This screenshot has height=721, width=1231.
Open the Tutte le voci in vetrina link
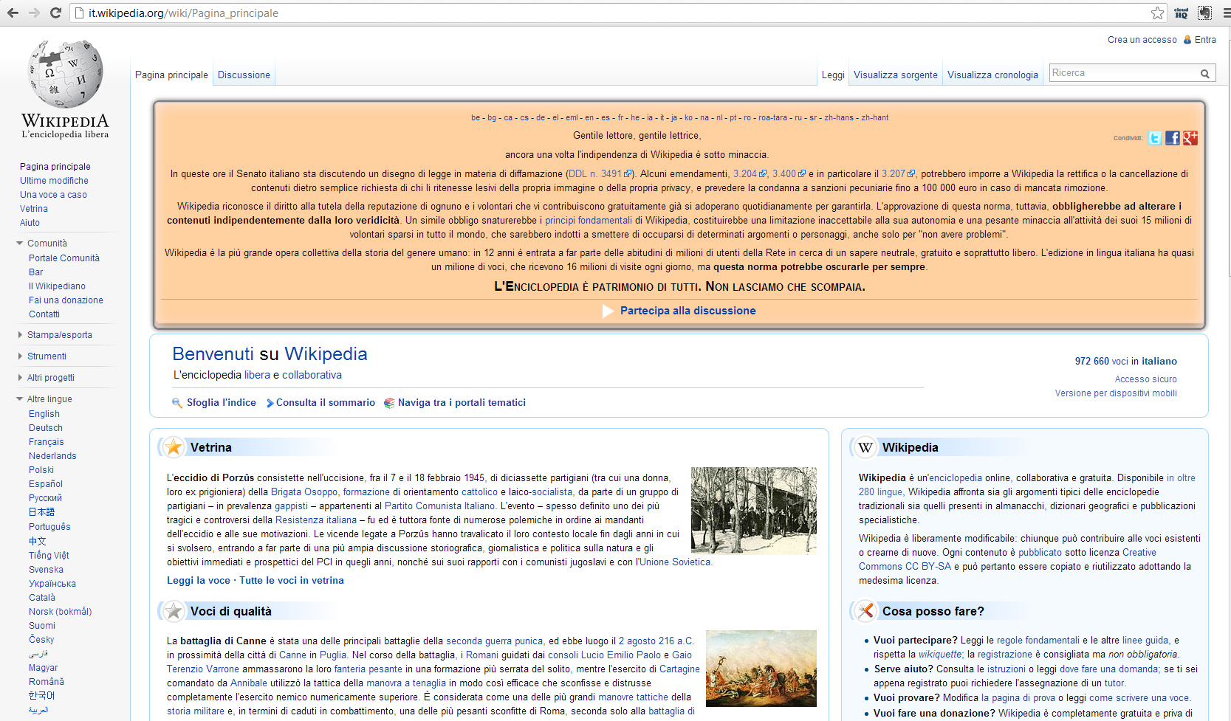point(292,581)
